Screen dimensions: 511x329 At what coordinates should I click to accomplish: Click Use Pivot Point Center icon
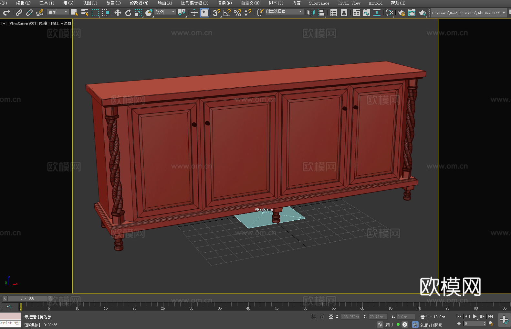182,13
